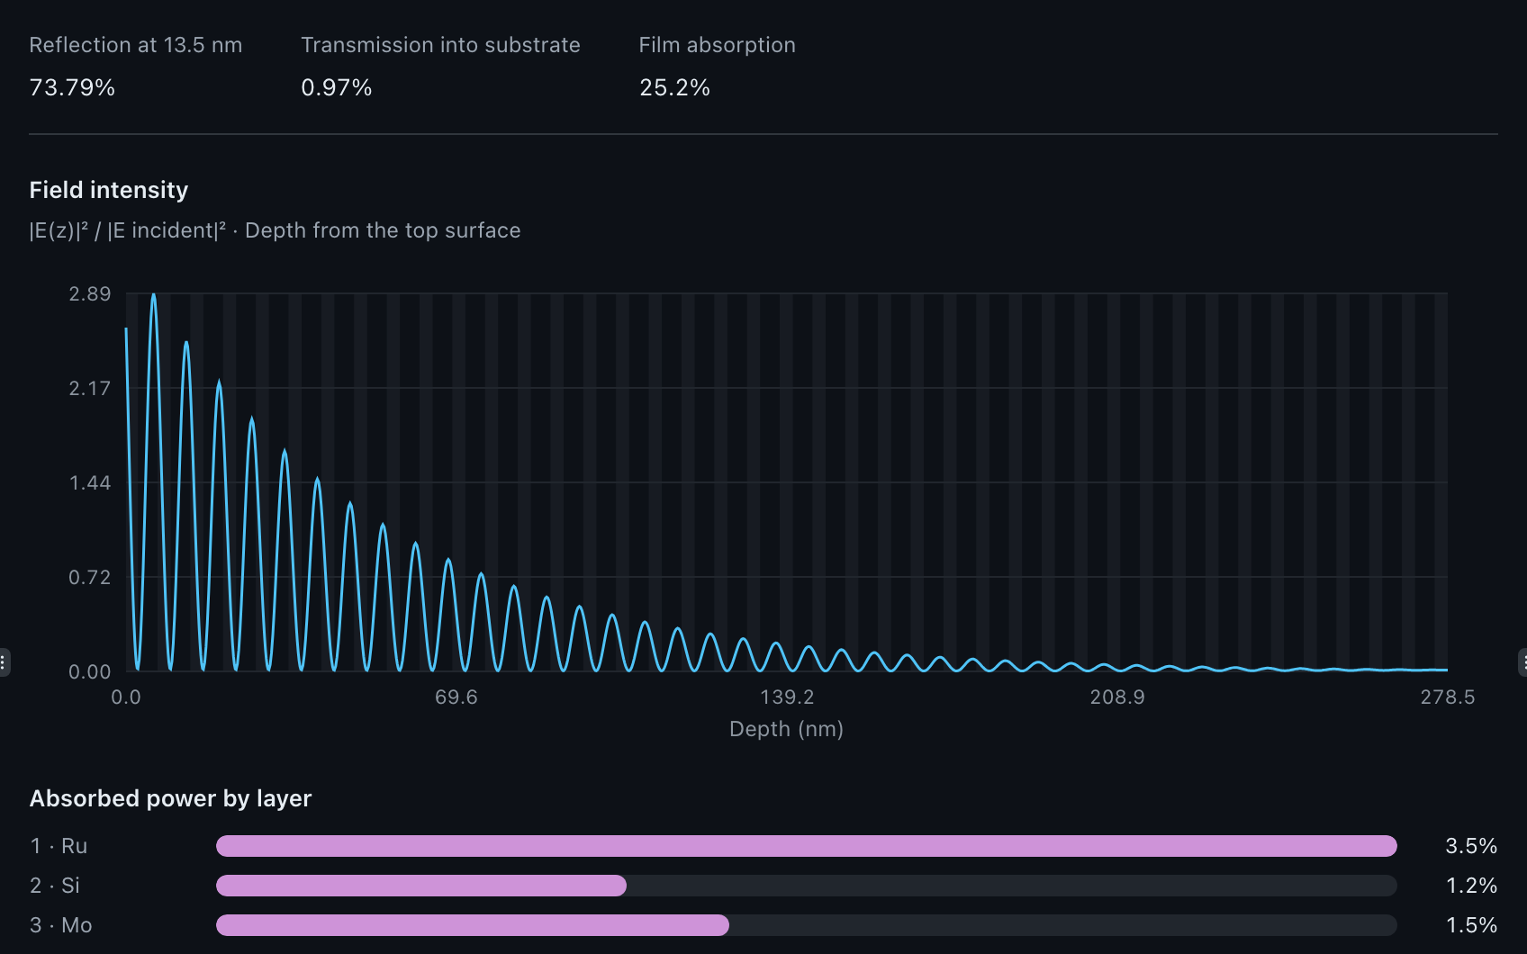Select the Si layer absorption bar
This screenshot has width=1527, height=954.
806,886
